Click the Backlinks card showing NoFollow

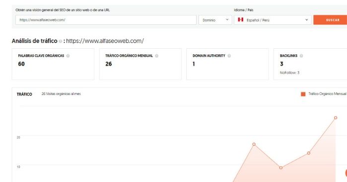pyautogui.click(x=310, y=64)
